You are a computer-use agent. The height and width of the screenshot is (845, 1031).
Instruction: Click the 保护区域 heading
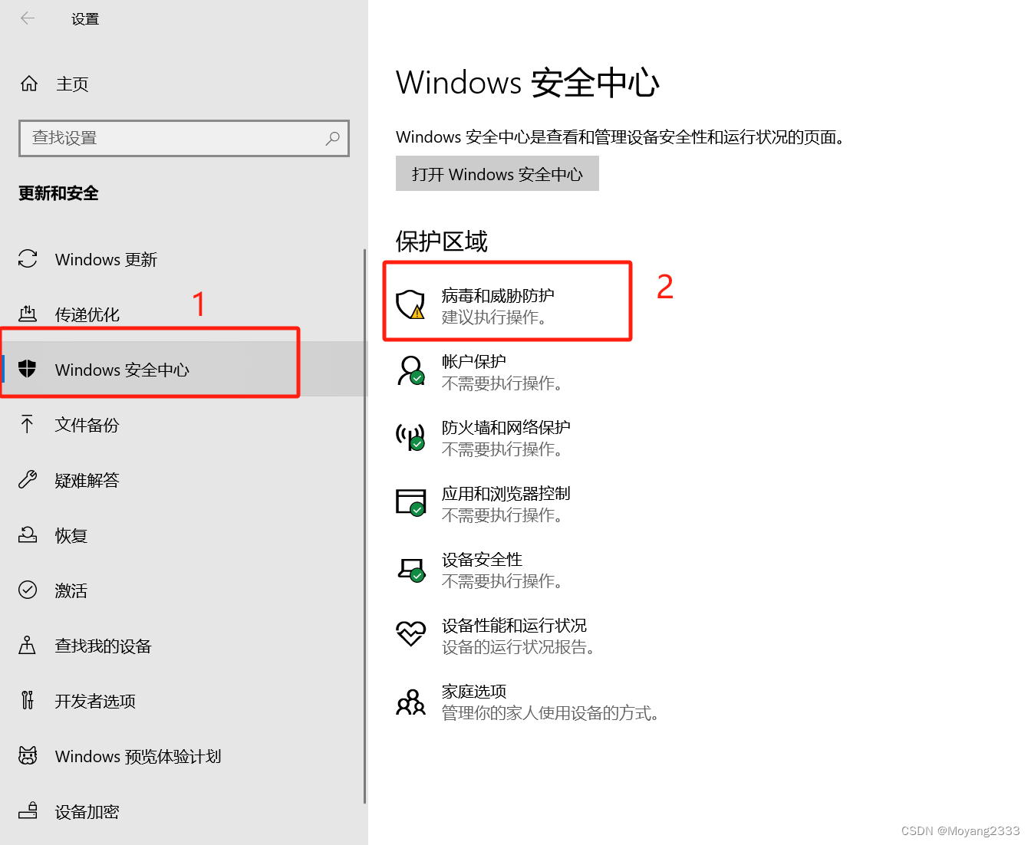tap(442, 242)
